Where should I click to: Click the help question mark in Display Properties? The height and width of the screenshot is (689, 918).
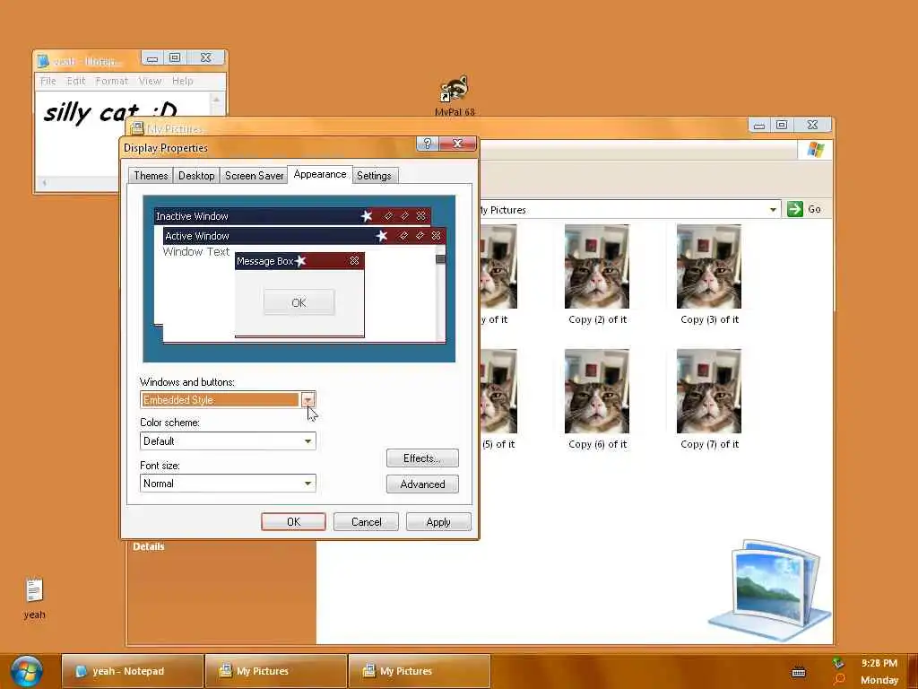(428, 144)
